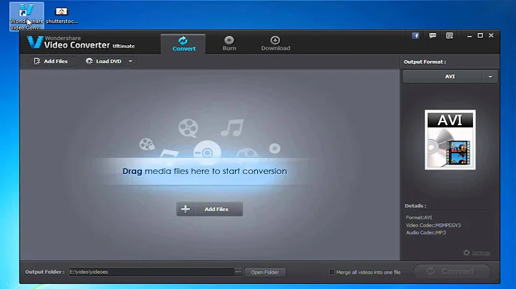Enable Merge all videos into one file

click(x=332, y=272)
